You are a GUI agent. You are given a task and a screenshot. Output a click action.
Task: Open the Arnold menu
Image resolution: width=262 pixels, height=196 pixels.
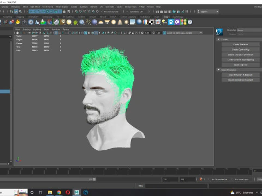point(150,7)
